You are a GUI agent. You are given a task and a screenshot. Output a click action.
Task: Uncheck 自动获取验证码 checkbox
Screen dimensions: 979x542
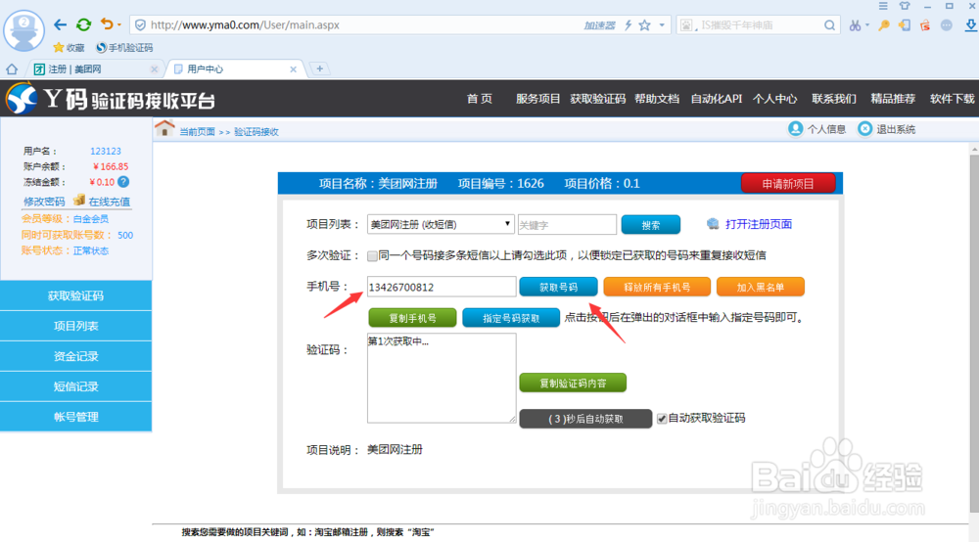pos(662,419)
